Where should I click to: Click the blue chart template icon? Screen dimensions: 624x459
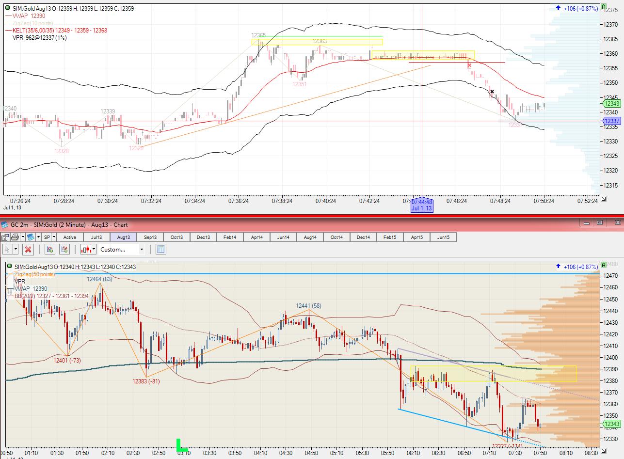(x=31, y=237)
